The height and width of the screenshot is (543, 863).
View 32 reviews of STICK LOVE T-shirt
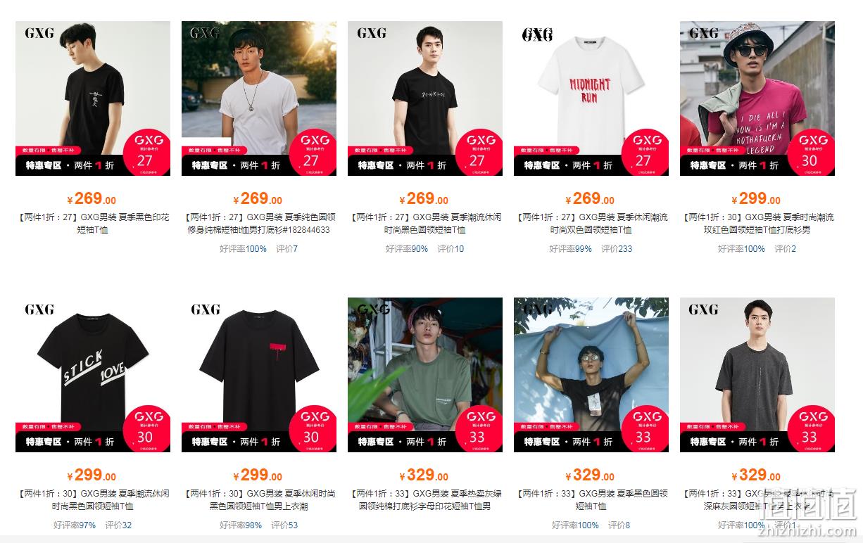click(x=118, y=525)
